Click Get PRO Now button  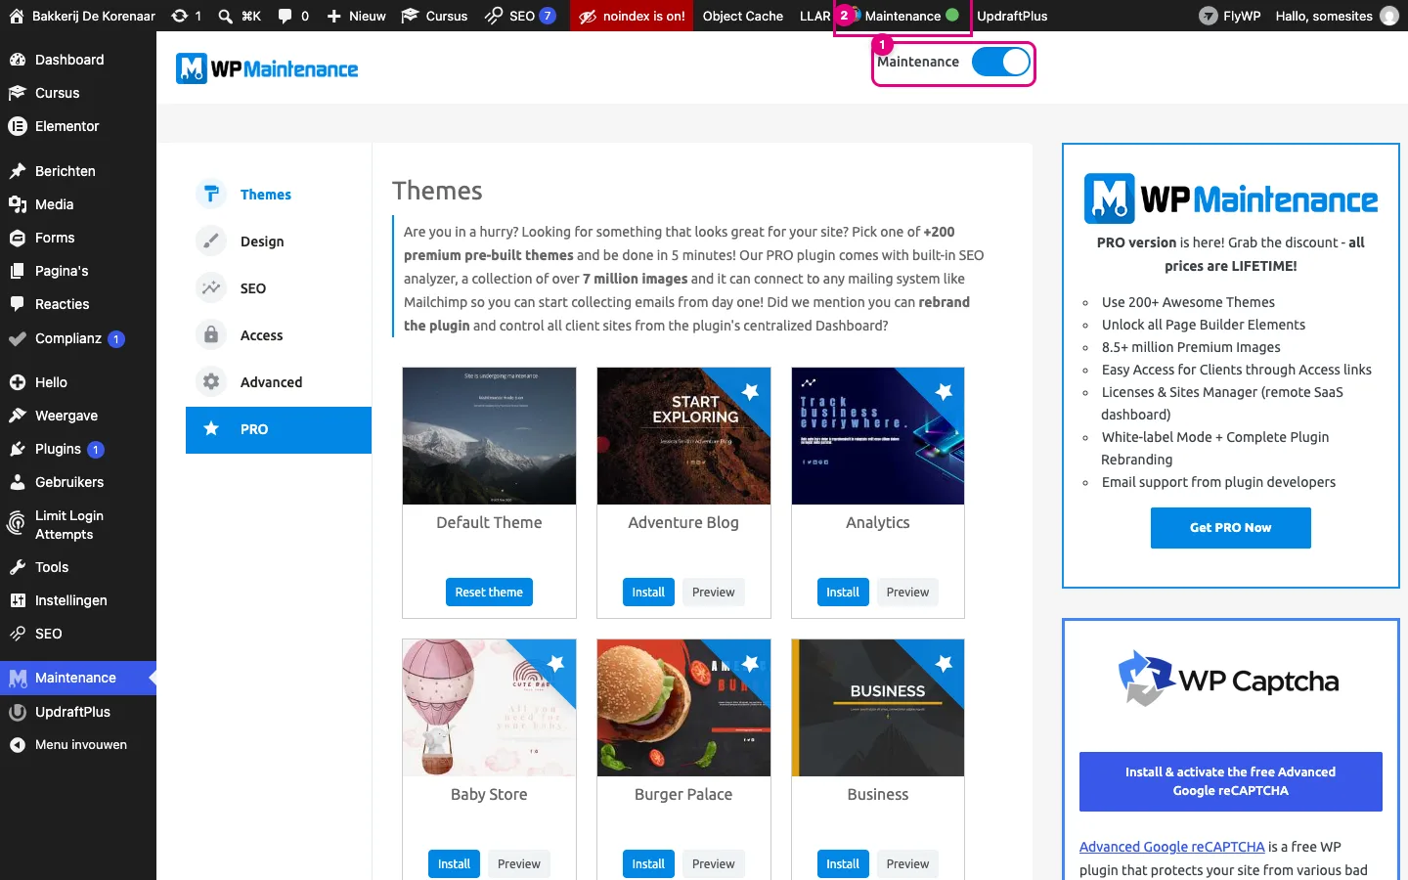click(1230, 528)
